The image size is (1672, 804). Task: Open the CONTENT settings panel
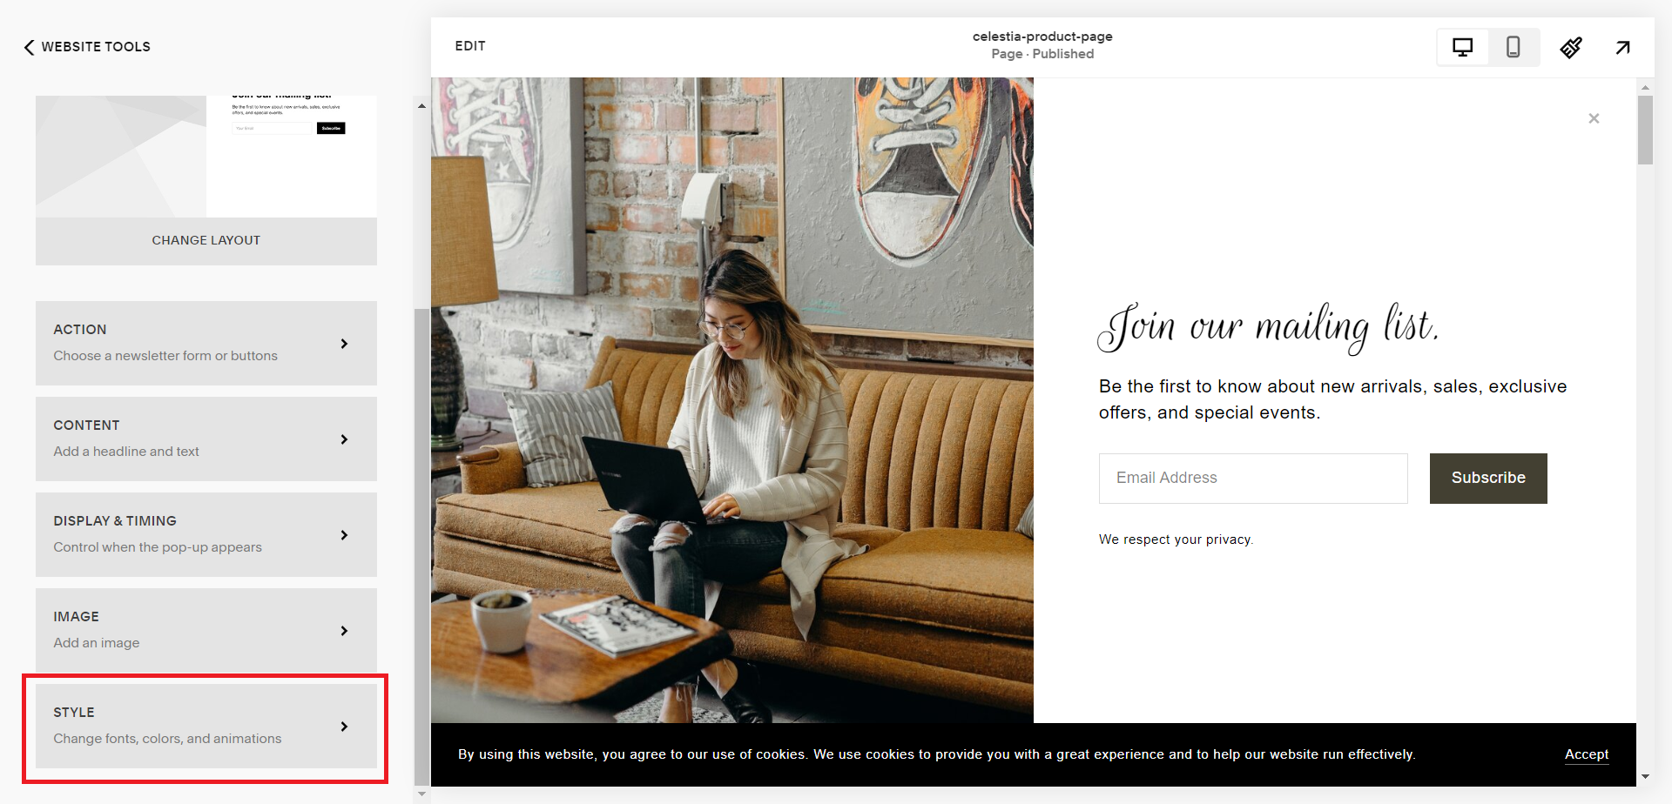[x=206, y=439]
